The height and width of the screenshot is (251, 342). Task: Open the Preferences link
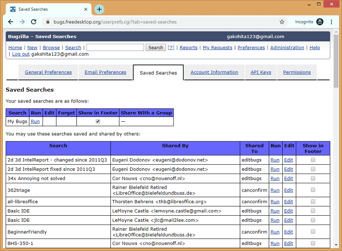(251, 48)
